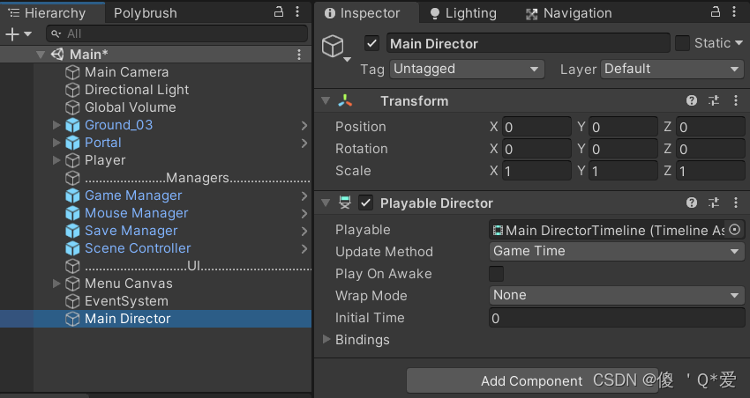Image resolution: width=750 pixels, height=398 pixels.
Task: Open the Update Method dropdown
Action: [x=617, y=252]
